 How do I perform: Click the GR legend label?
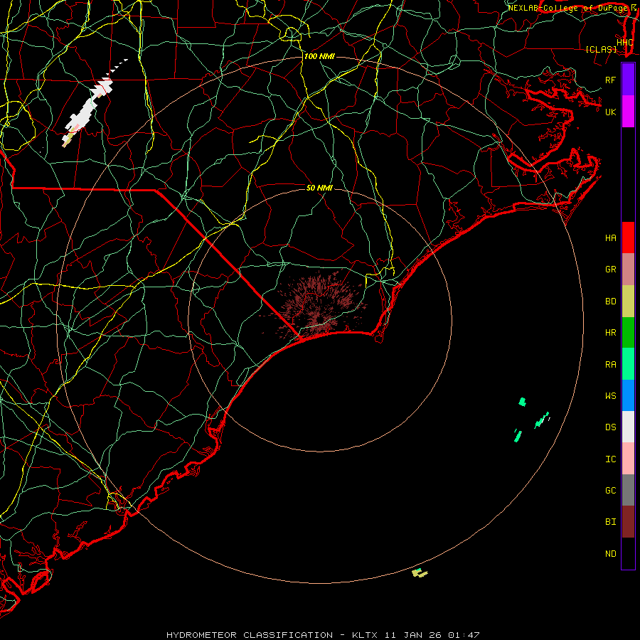pyautogui.click(x=610, y=270)
